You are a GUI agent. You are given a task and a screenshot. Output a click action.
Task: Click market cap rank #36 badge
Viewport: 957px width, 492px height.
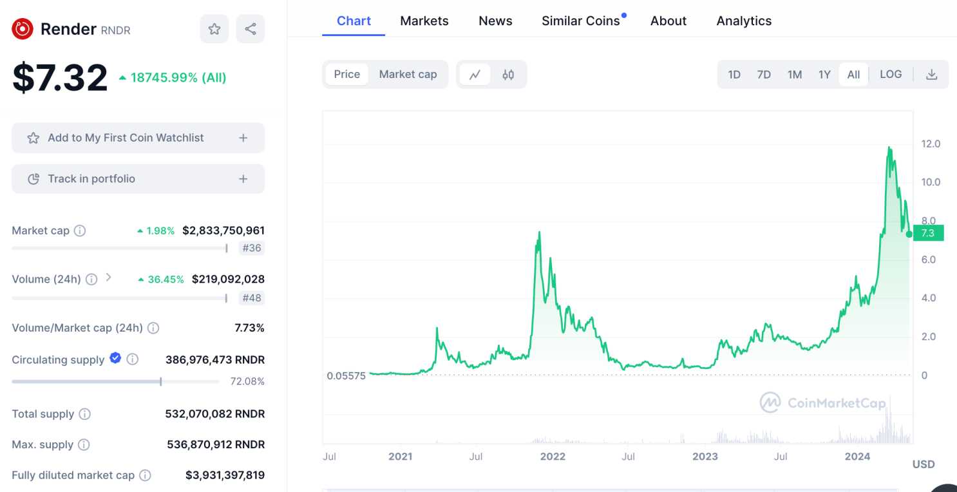[251, 249]
